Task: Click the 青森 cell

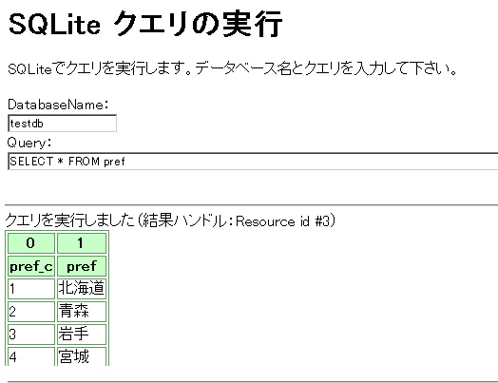Action: 82,312
